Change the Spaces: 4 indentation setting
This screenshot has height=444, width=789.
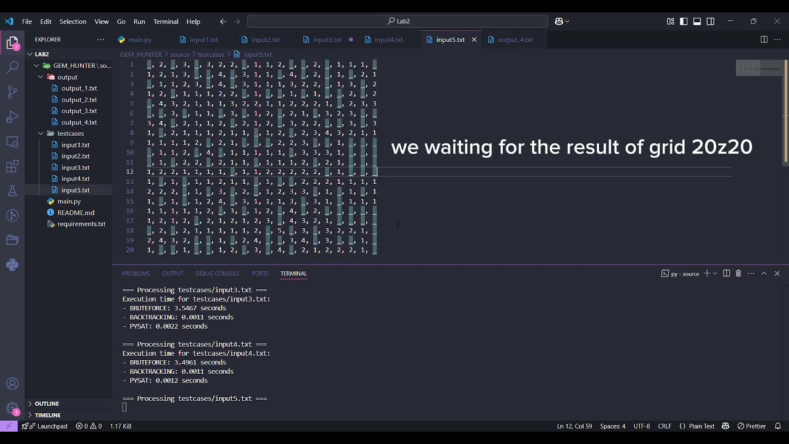[613, 426]
